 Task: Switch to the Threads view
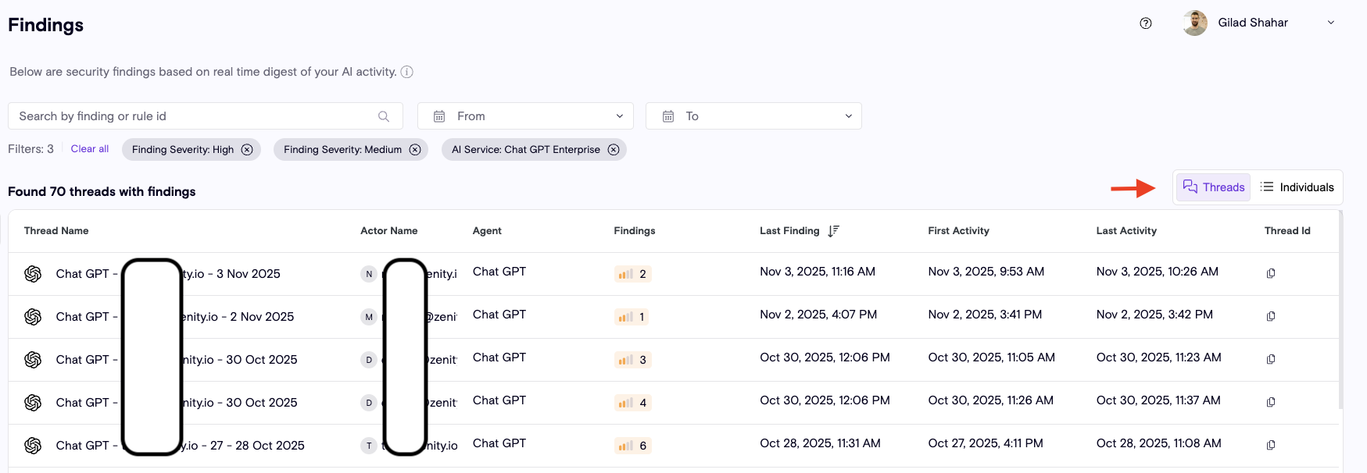tap(1213, 187)
